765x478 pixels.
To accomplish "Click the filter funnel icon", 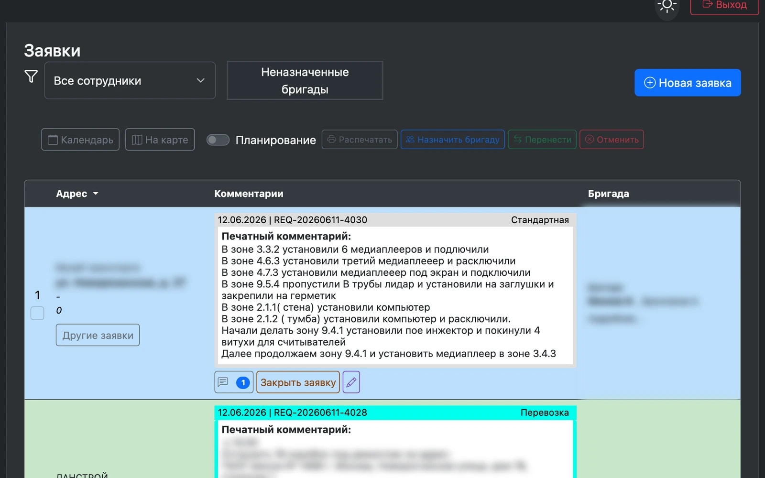I will click(x=31, y=76).
